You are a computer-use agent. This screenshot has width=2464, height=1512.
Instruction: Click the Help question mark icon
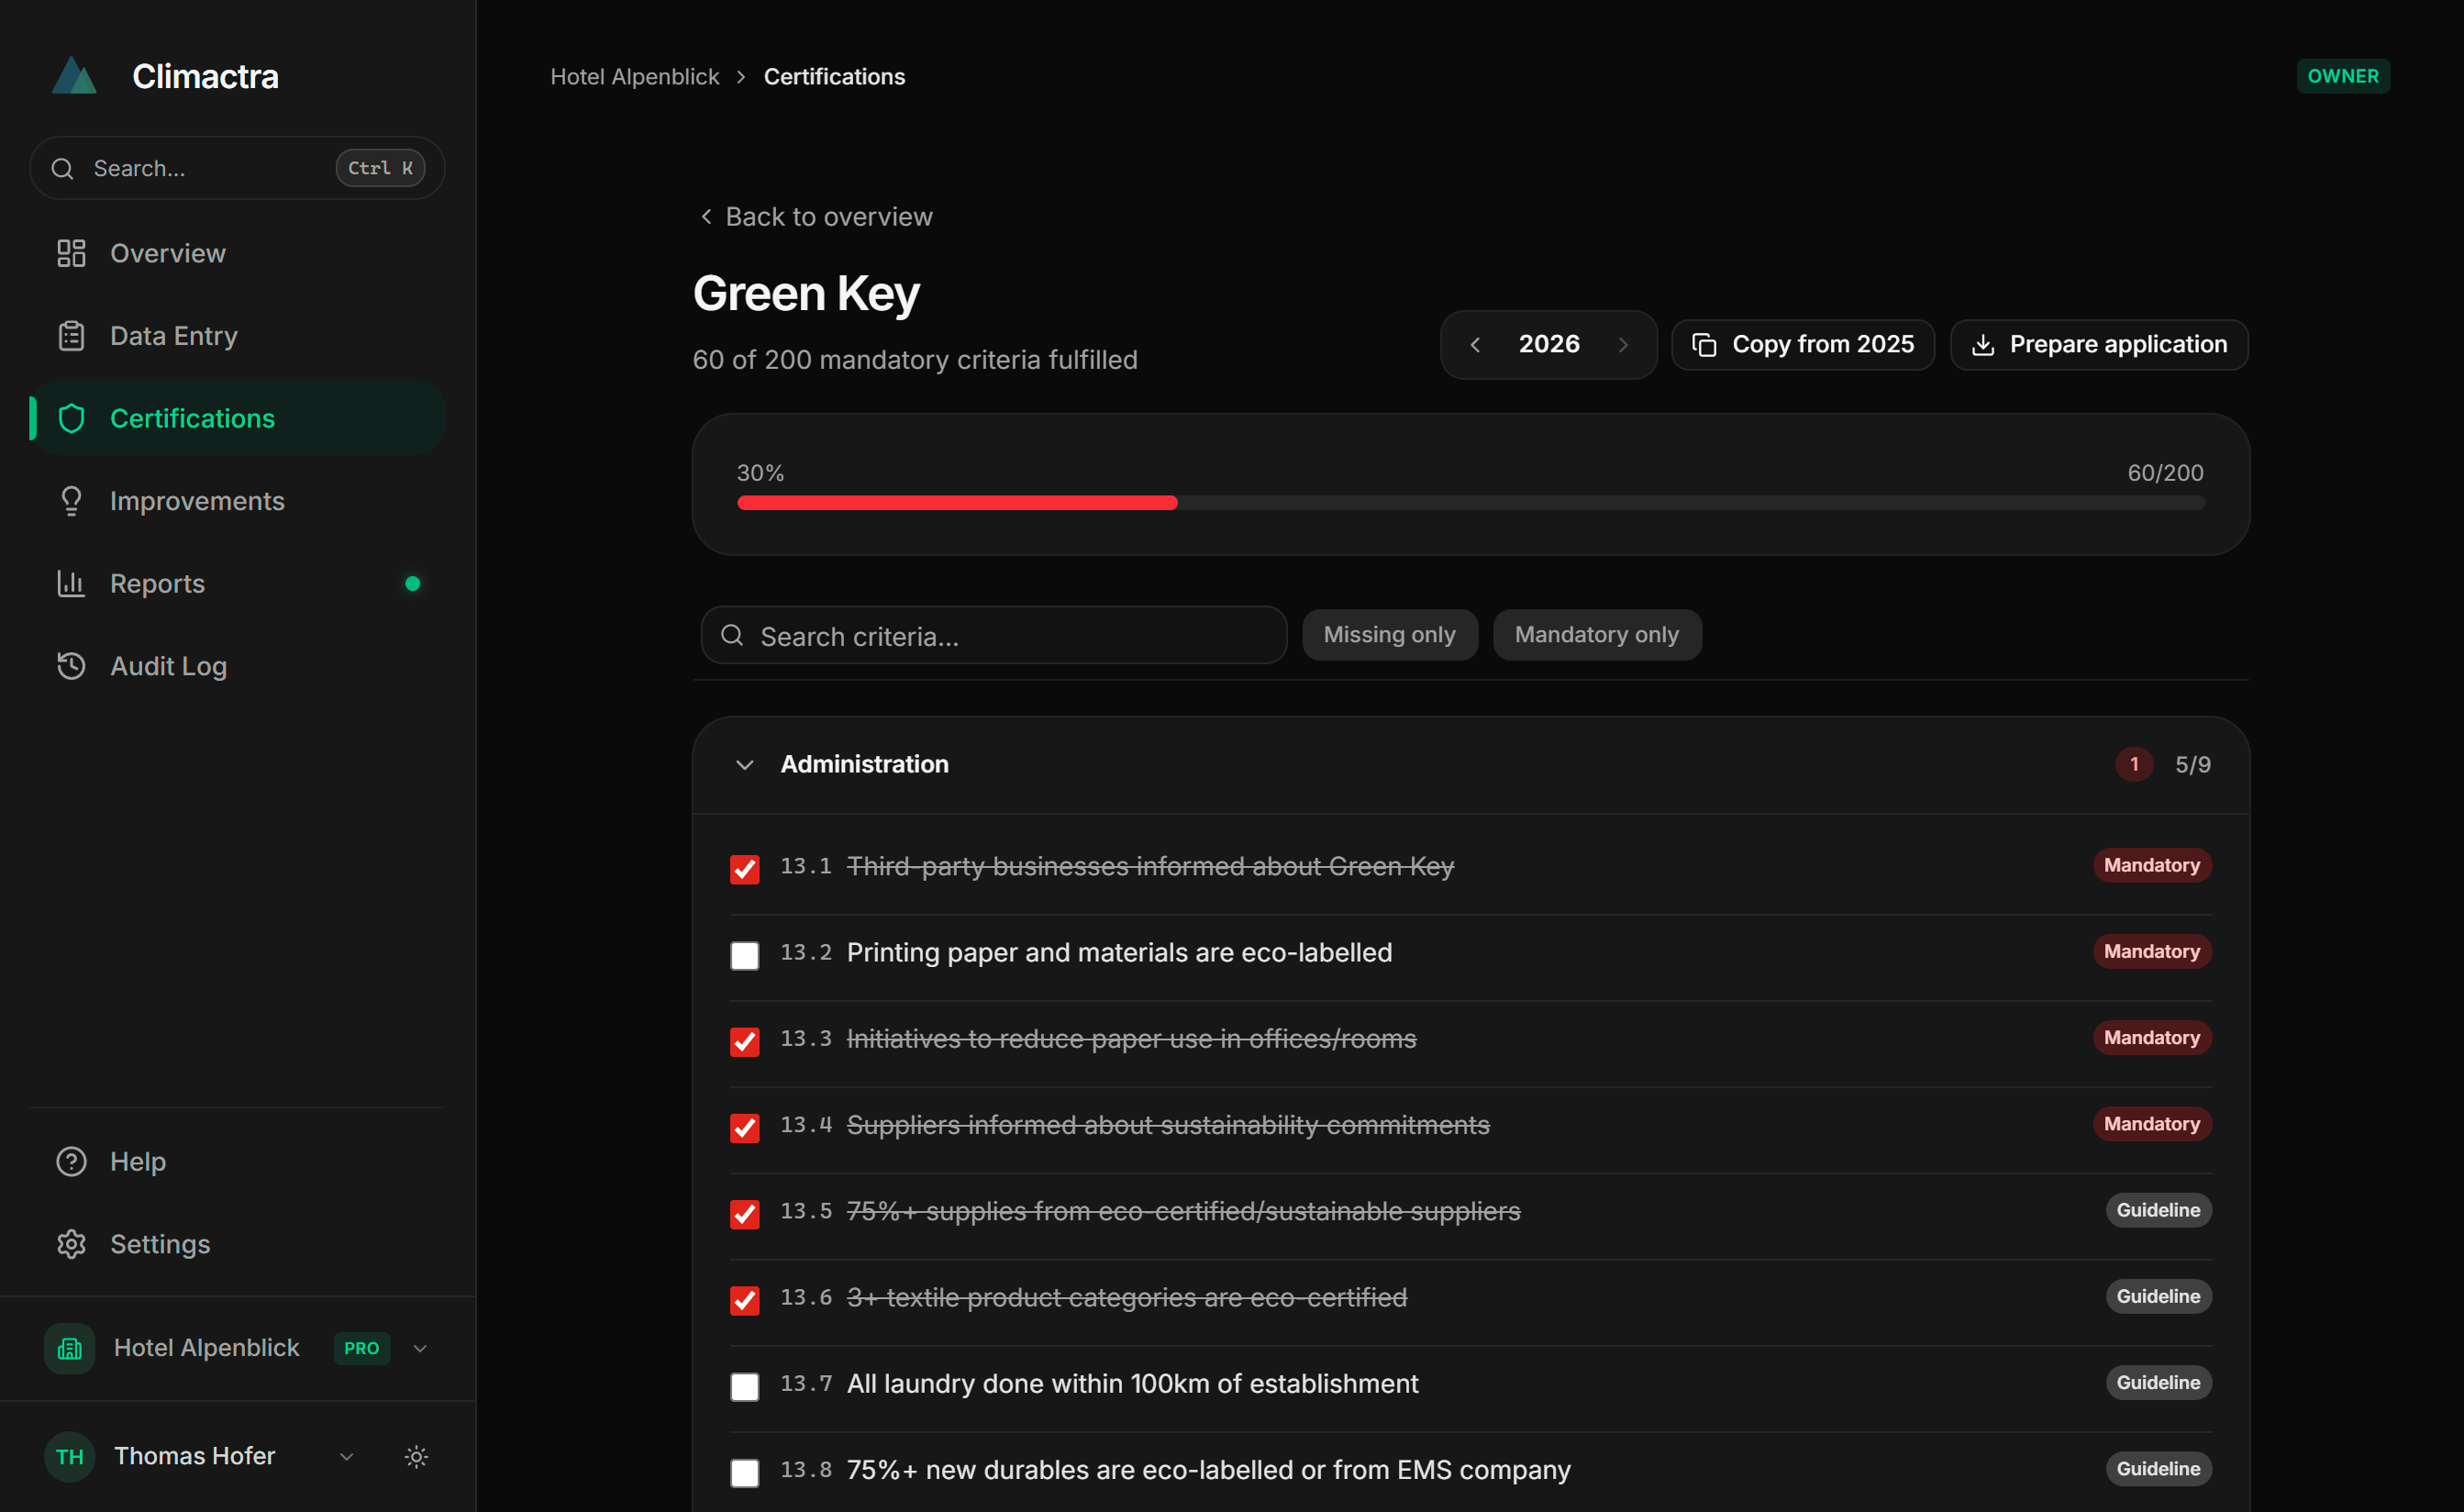click(71, 1161)
